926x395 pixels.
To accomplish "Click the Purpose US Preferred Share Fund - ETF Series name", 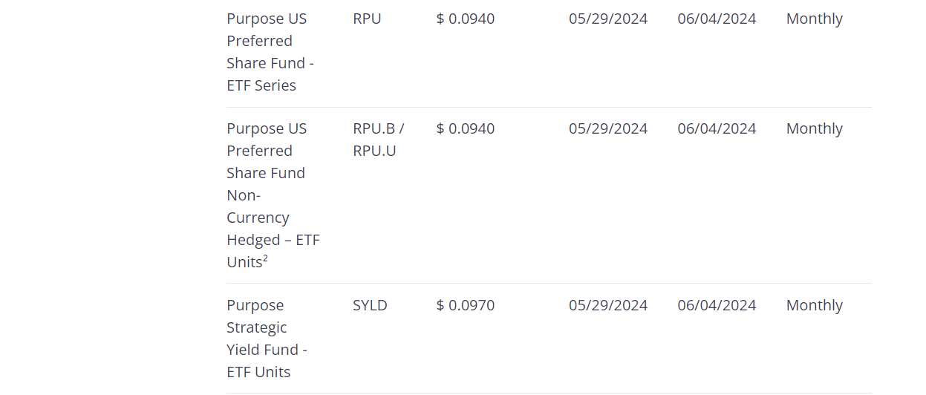I will [x=270, y=52].
